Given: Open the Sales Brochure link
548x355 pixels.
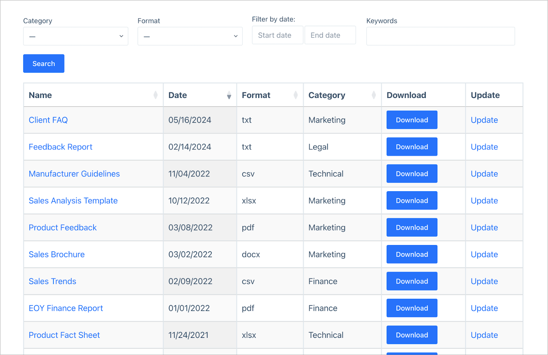Looking at the screenshot, I should (x=57, y=254).
